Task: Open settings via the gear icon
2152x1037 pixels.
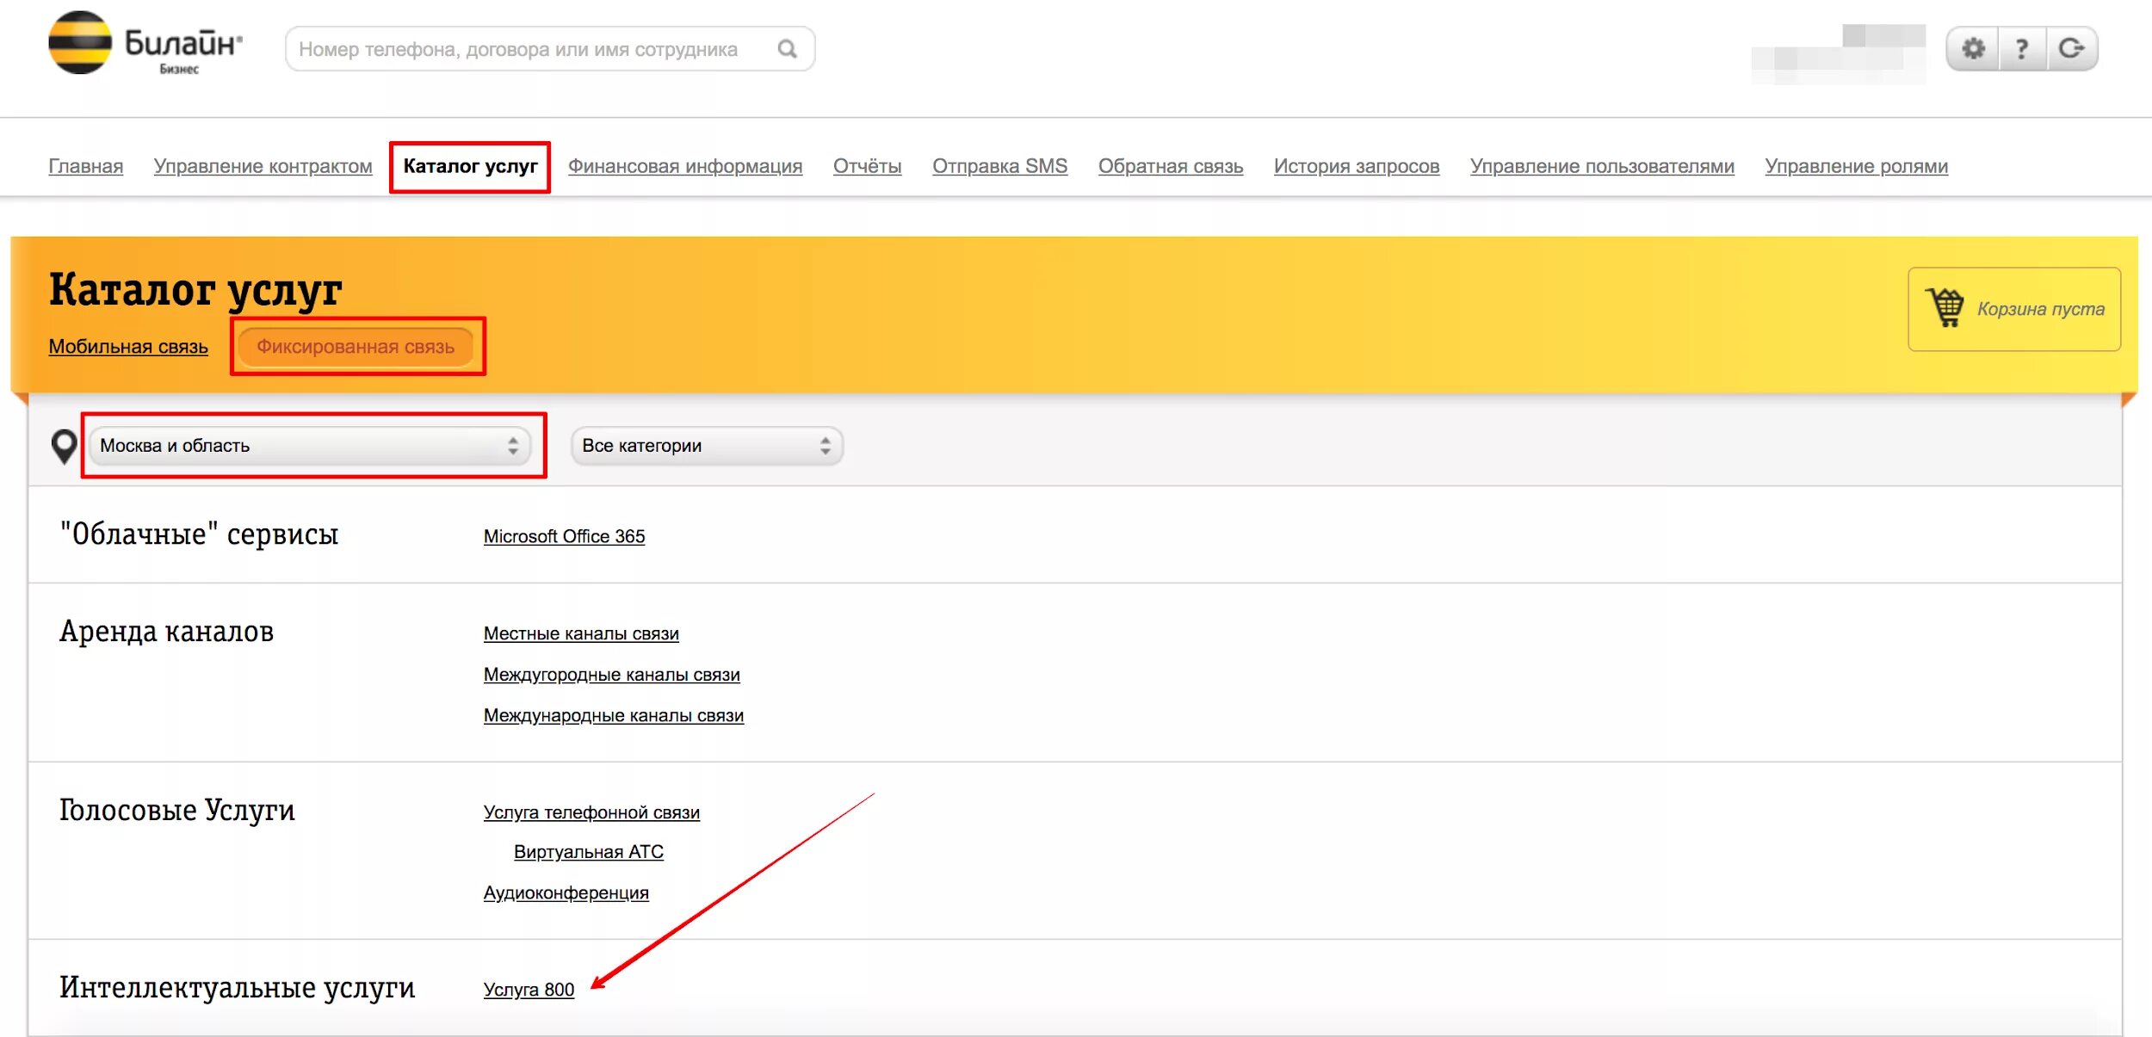Action: click(1973, 48)
